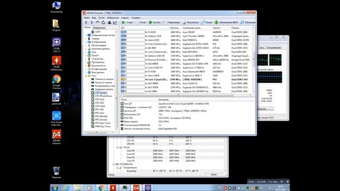Select the Сеть item in the tree
The width and height of the screenshot is (340, 191).
[x=93, y=52]
